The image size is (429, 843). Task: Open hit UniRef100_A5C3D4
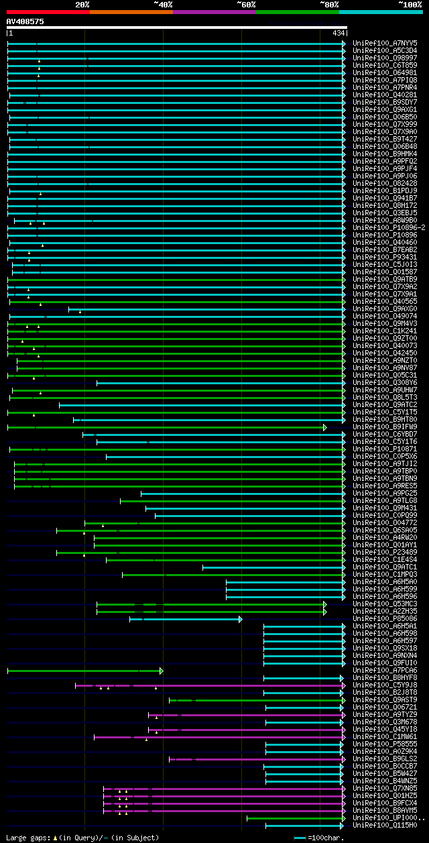click(384, 50)
